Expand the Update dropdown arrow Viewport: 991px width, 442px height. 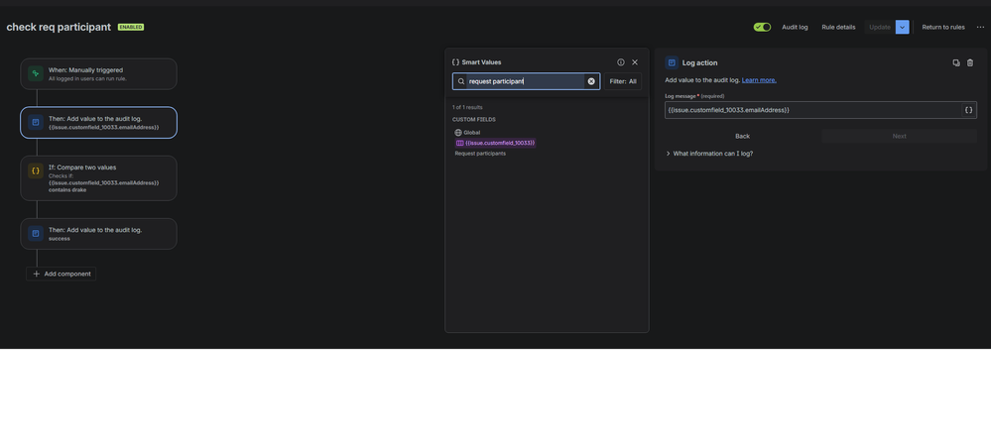tap(903, 27)
